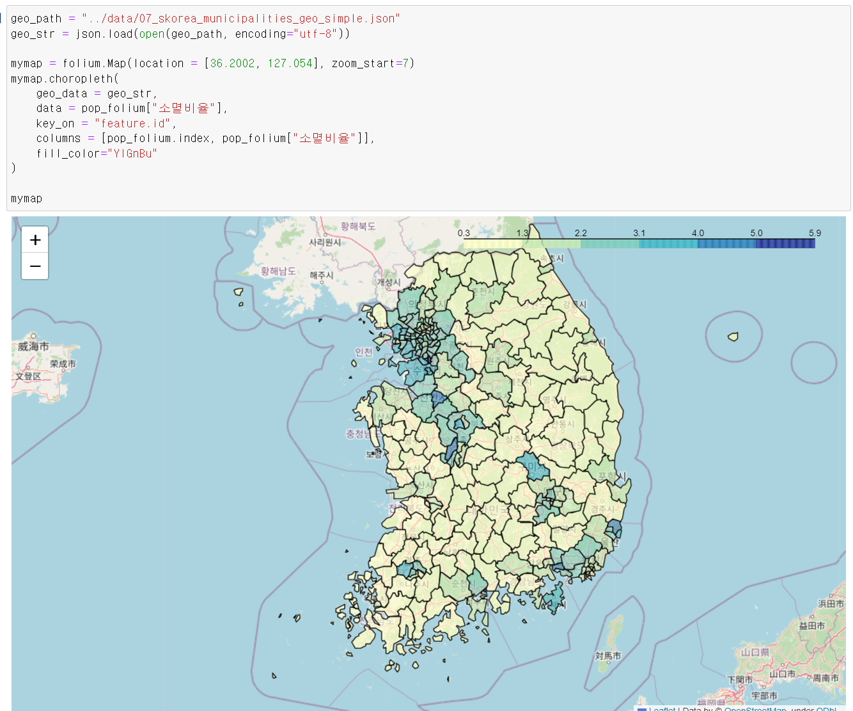Place cursor on the geo_path assignment line

tap(205, 19)
